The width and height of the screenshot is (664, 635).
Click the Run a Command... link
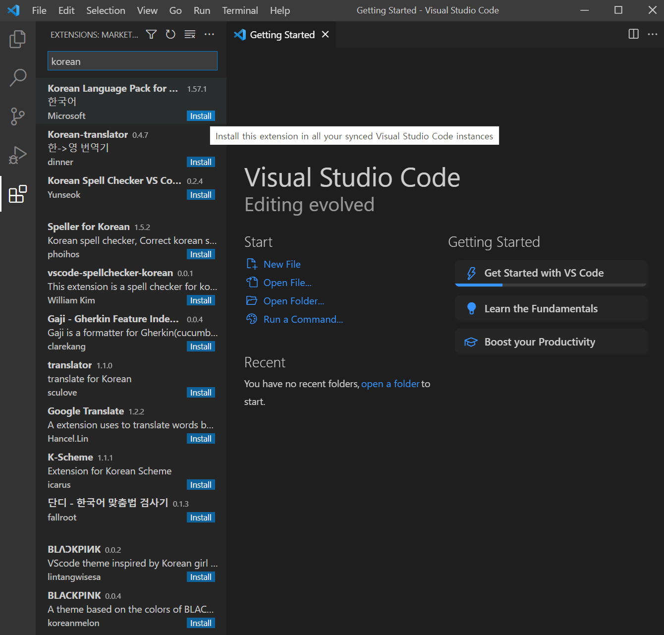[x=303, y=319]
